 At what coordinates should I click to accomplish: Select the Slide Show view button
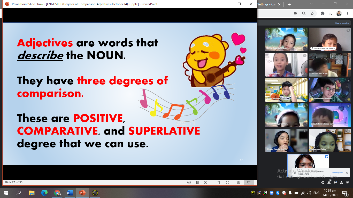click(x=249, y=182)
